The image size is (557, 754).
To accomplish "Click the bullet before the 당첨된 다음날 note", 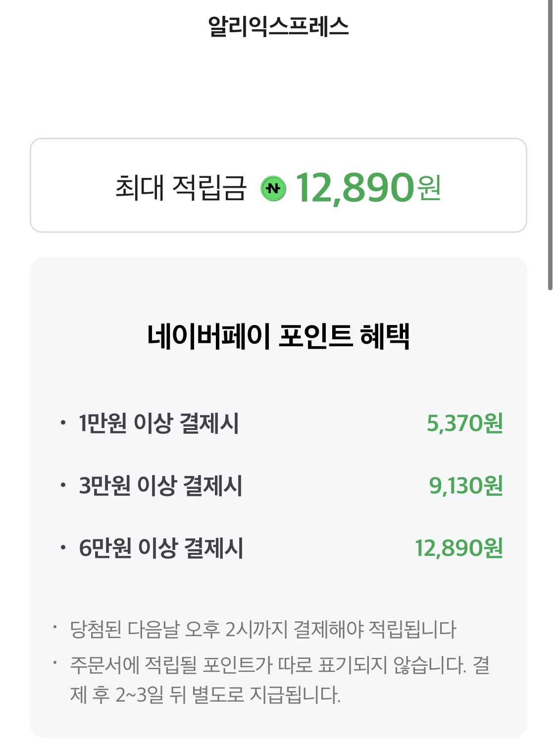I will tap(55, 628).
